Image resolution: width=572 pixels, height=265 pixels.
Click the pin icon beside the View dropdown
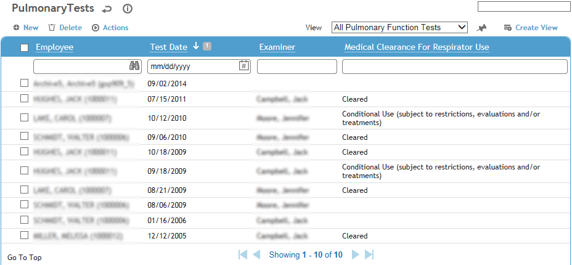tap(481, 28)
